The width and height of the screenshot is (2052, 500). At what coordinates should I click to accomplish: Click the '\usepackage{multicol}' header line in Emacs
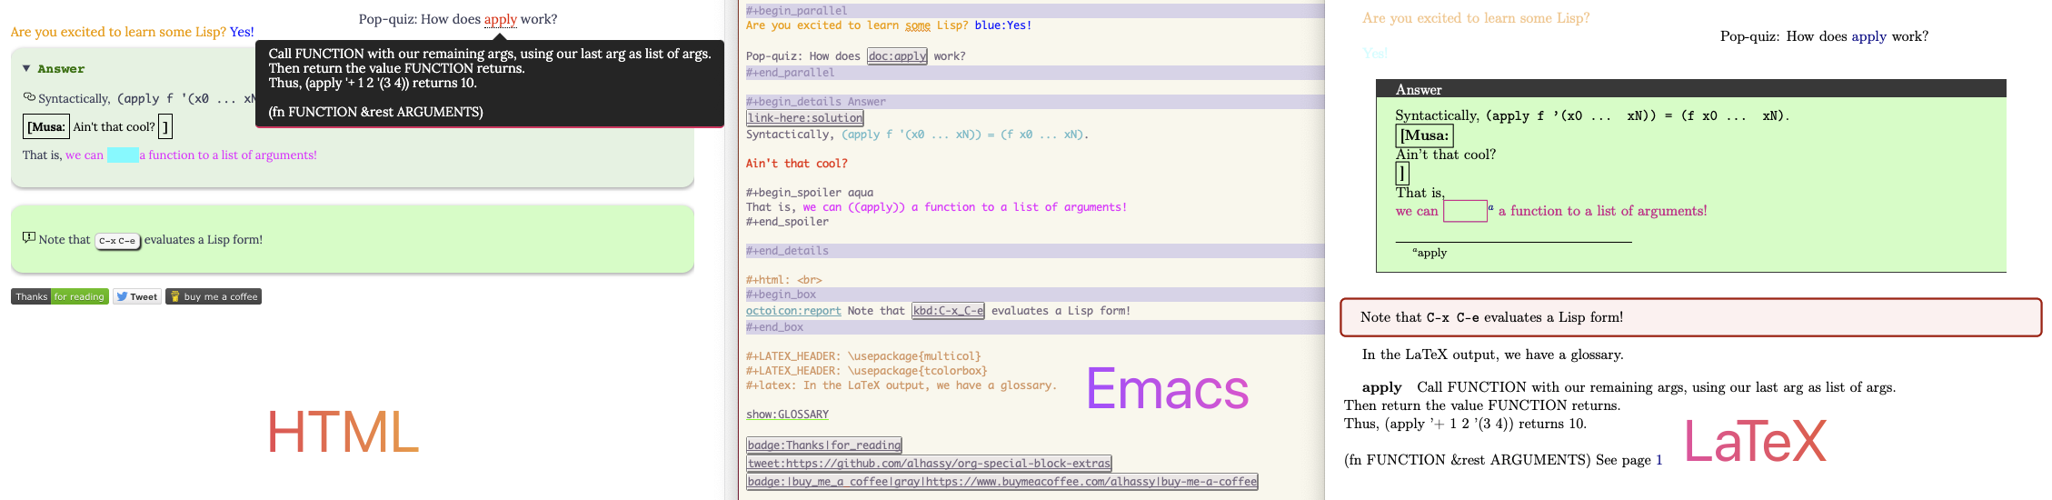tap(863, 356)
